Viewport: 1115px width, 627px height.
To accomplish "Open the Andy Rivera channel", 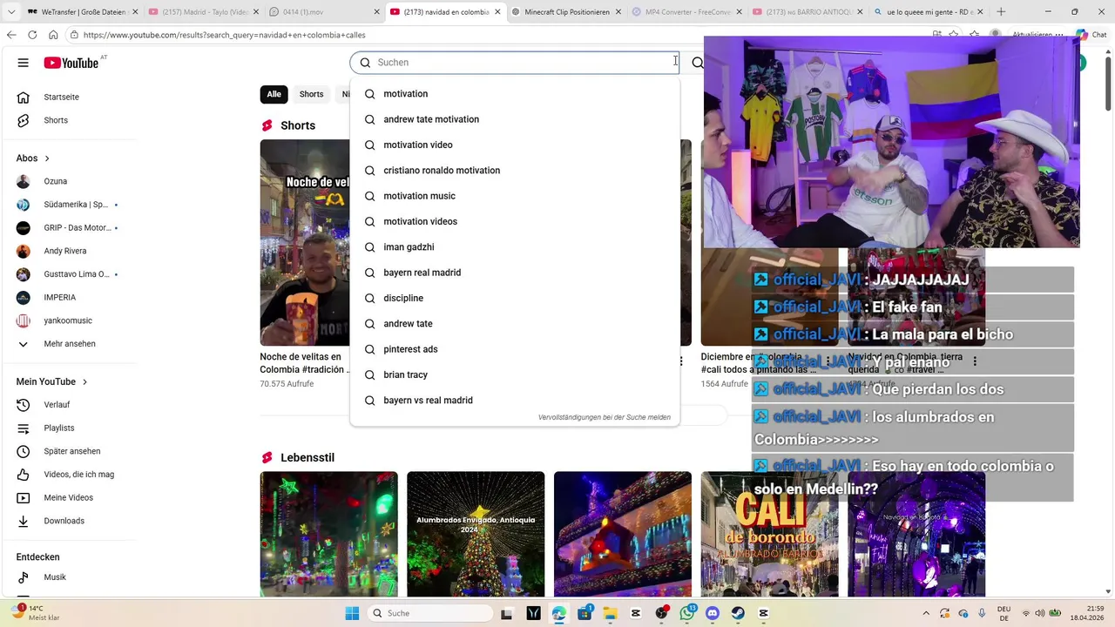I will (64, 251).
